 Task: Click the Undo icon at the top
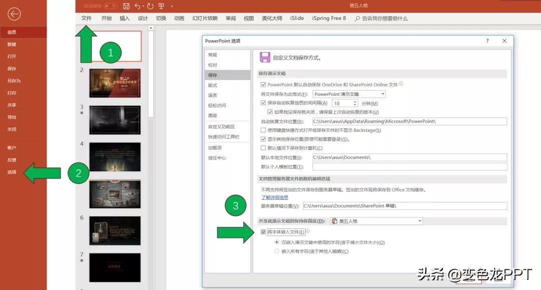pyautogui.click(x=138, y=7)
